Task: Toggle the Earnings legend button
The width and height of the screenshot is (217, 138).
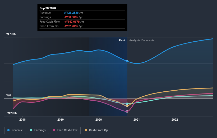Action: click(x=38, y=130)
